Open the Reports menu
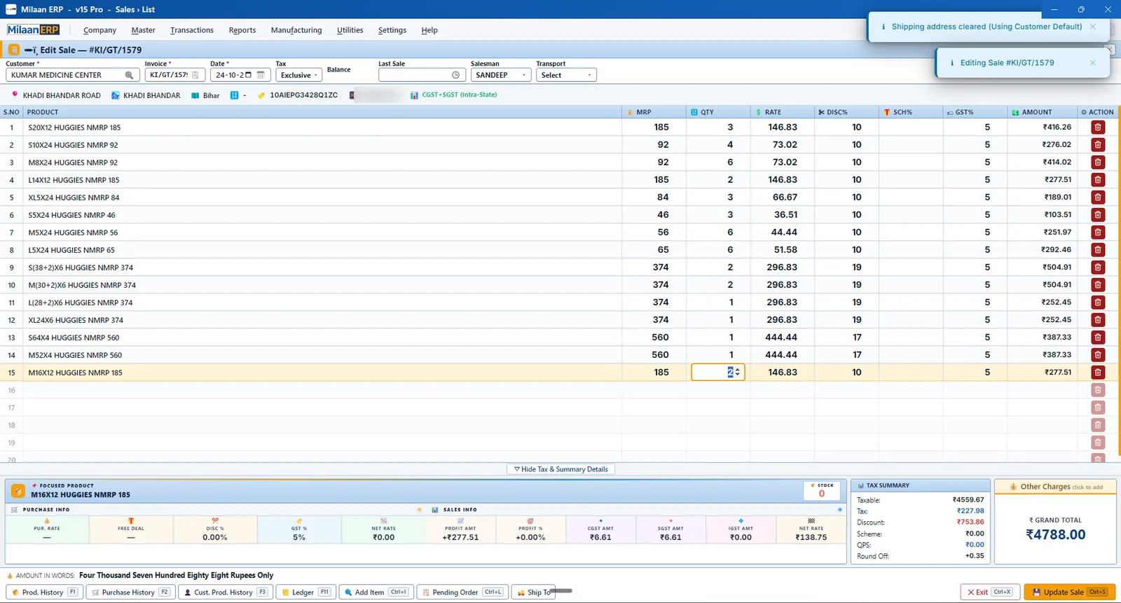Image resolution: width=1121 pixels, height=603 pixels. pyautogui.click(x=242, y=30)
